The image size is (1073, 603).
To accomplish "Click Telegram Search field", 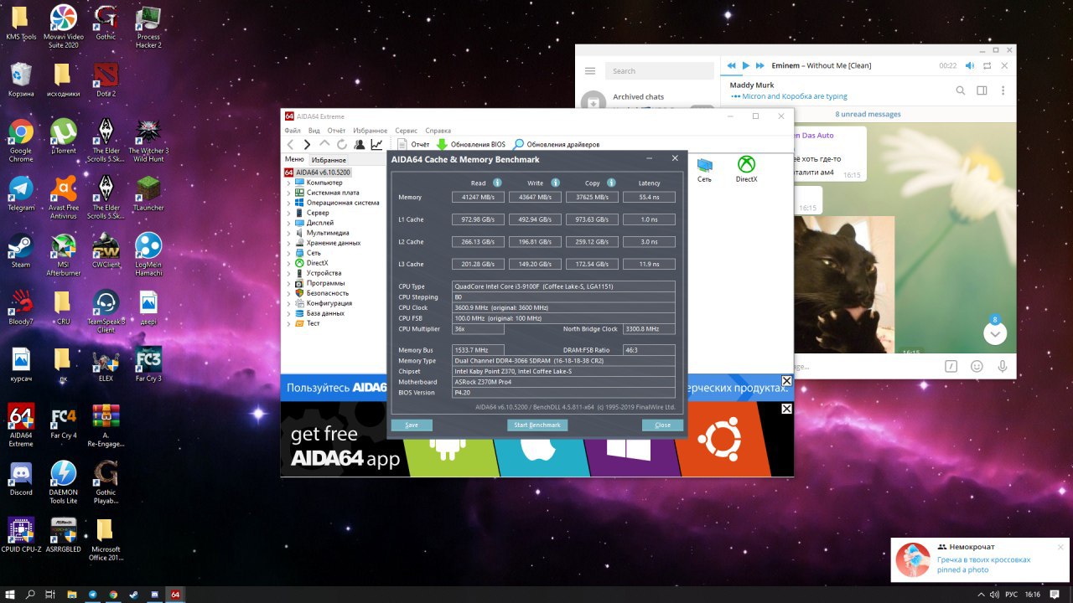I will (660, 71).
